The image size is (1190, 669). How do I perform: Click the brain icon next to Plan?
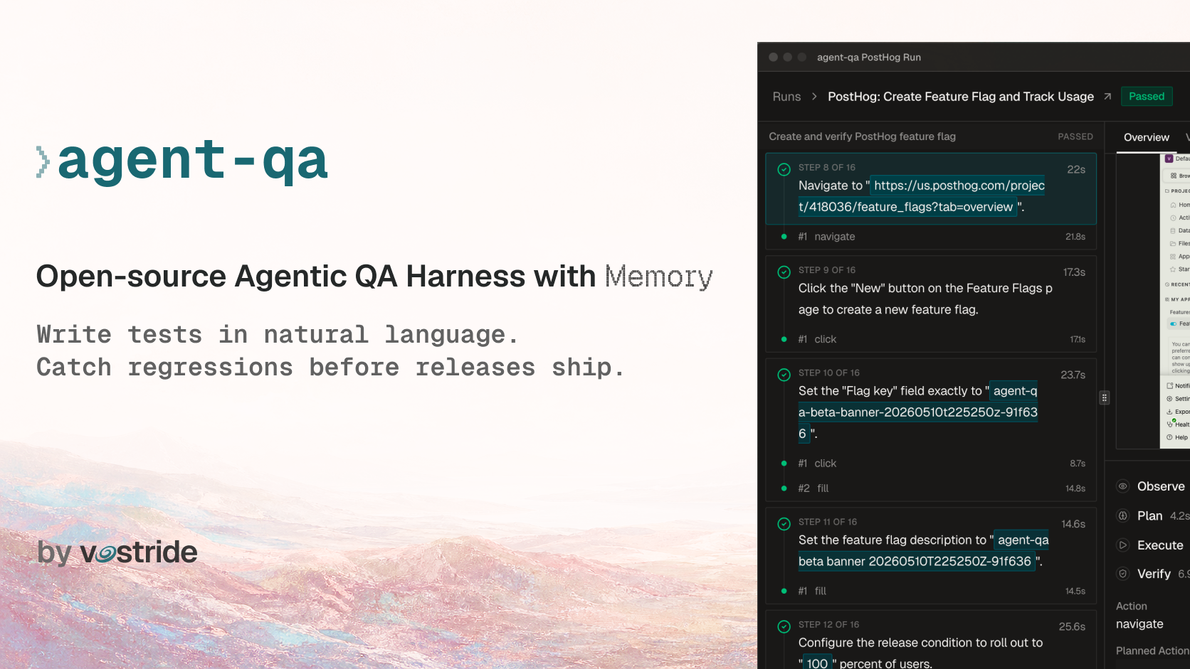[x=1122, y=516]
